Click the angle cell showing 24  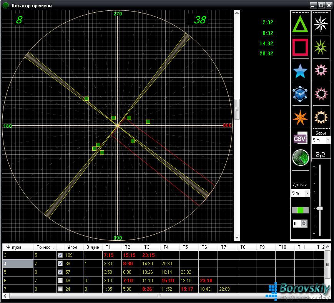pos(73,289)
